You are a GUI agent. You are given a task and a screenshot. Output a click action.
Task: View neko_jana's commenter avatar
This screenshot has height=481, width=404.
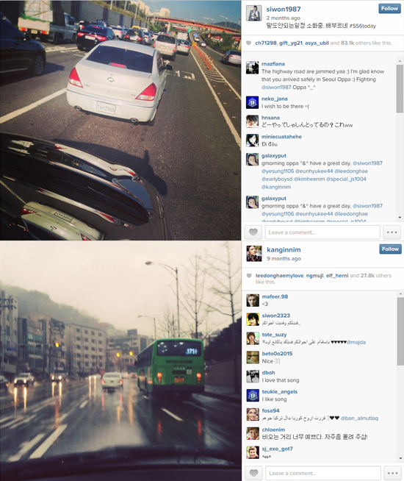(253, 102)
